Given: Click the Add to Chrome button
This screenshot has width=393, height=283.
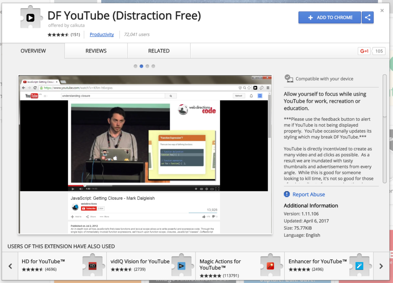Looking at the screenshot, I should click(330, 18).
